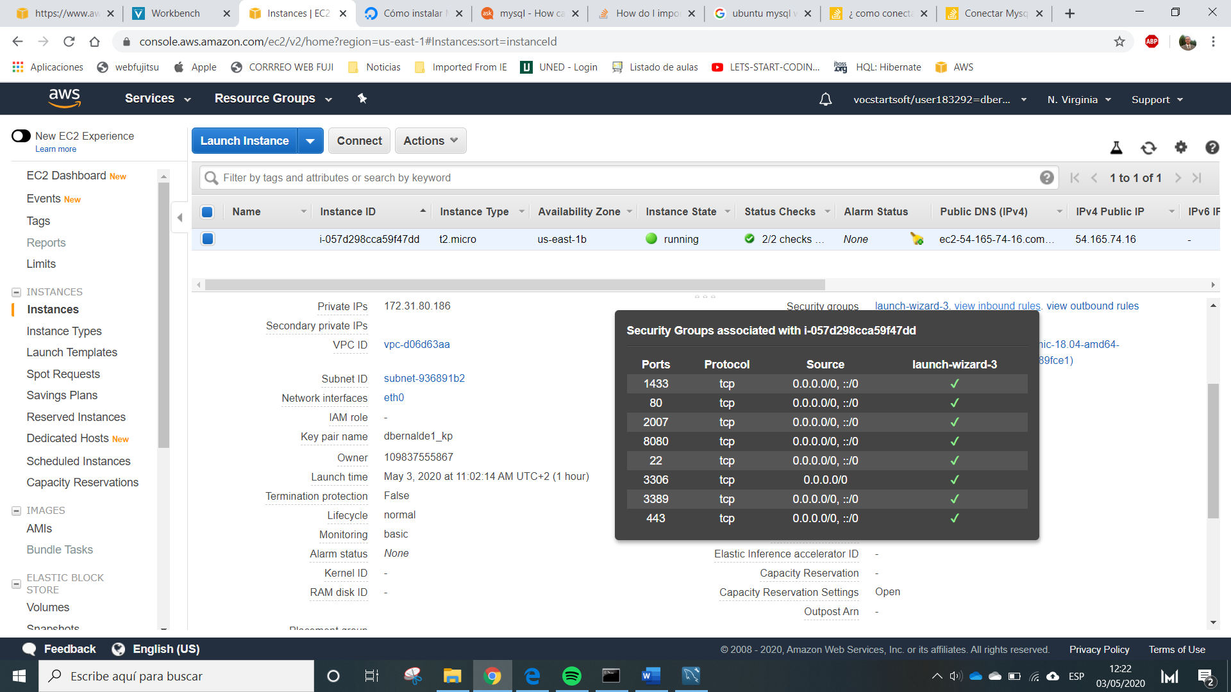Screen dimensions: 1231x692
Task: Open the account user dropdown
Action: click(x=939, y=100)
